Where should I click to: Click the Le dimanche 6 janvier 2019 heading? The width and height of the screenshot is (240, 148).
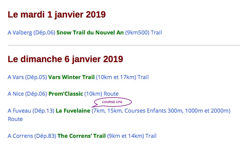tap(65, 59)
